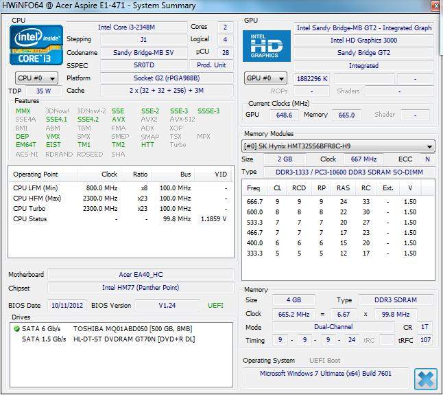The image size is (443, 395).
Task: Select the CPU HFM (Max) row
Action: coord(121,199)
